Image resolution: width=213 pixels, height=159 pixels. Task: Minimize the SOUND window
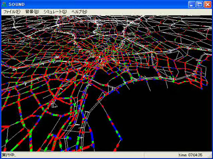pos(192,4)
